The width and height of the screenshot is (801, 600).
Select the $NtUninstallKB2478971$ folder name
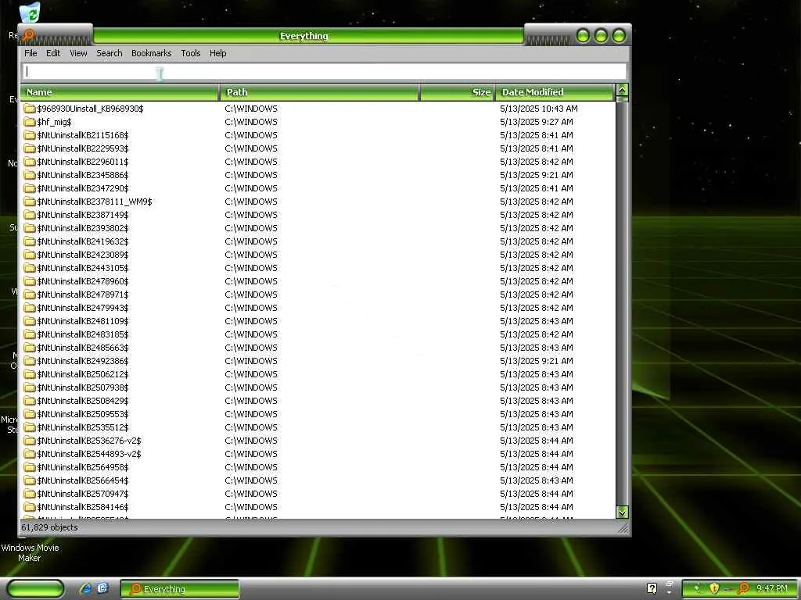click(83, 295)
